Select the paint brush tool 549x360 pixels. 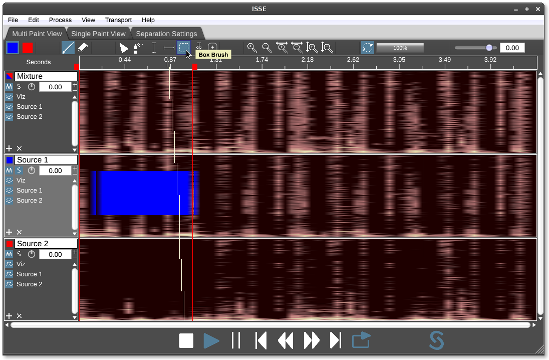(x=68, y=48)
